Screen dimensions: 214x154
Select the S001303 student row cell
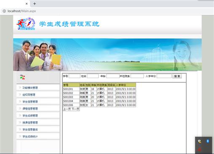pos(71,97)
